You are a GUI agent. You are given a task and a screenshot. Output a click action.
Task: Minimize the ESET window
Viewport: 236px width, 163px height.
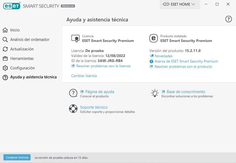[x=206, y=4]
